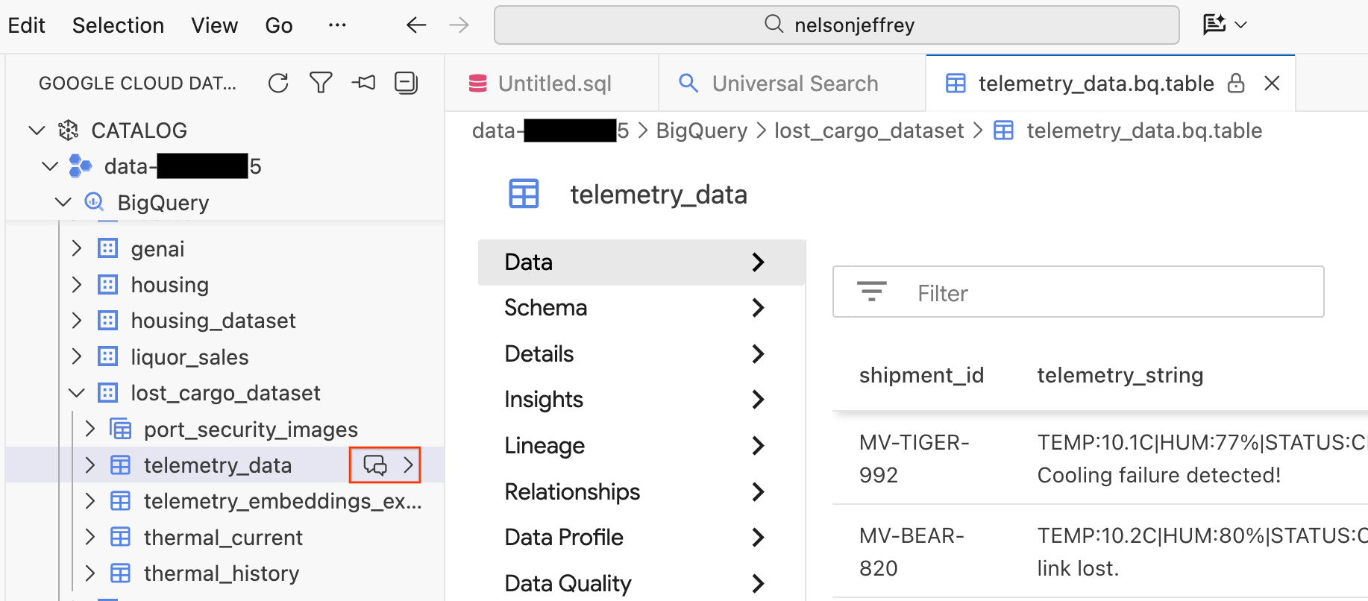Viewport: 1368px width, 601px height.
Task: Open the chat icon on telemetry_data row
Action: (374, 465)
